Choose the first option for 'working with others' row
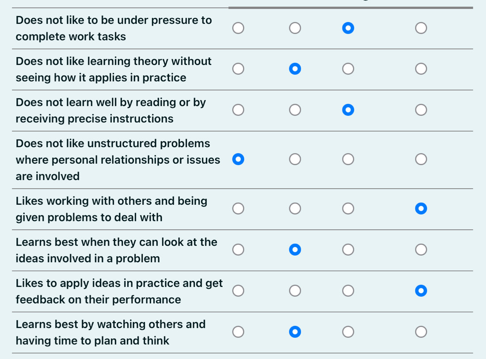Image resolution: width=486 pixels, height=359 pixels. 238,208
